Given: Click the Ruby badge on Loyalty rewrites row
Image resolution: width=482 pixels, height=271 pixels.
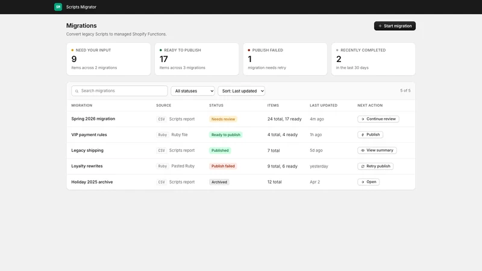Looking at the screenshot, I should click(x=162, y=166).
